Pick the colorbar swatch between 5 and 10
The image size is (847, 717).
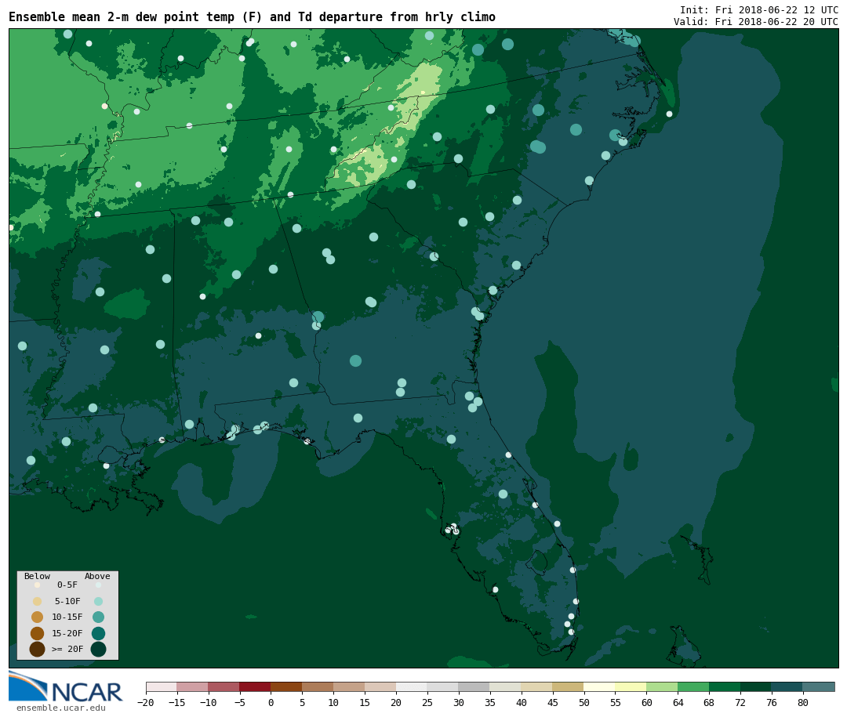(318, 686)
